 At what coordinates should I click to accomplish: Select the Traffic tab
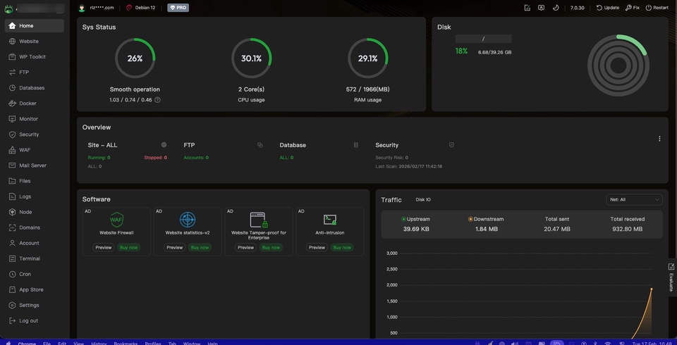391,200
